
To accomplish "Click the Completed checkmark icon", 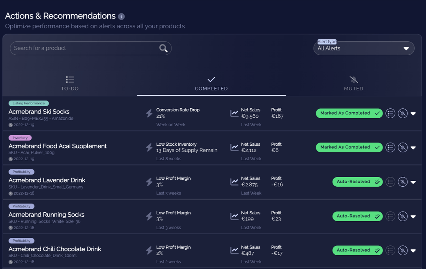I will click(x=211, y=80).
